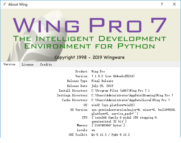Click the Wing Pro 7 banner image
This screenshot has width=181, height=143.
[90, 35]
